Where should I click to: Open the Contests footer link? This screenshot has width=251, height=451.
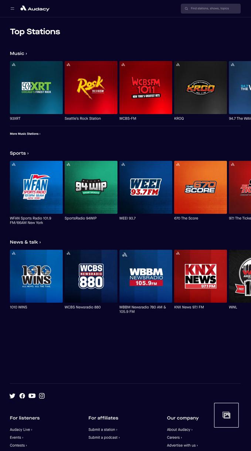(18, 445)
